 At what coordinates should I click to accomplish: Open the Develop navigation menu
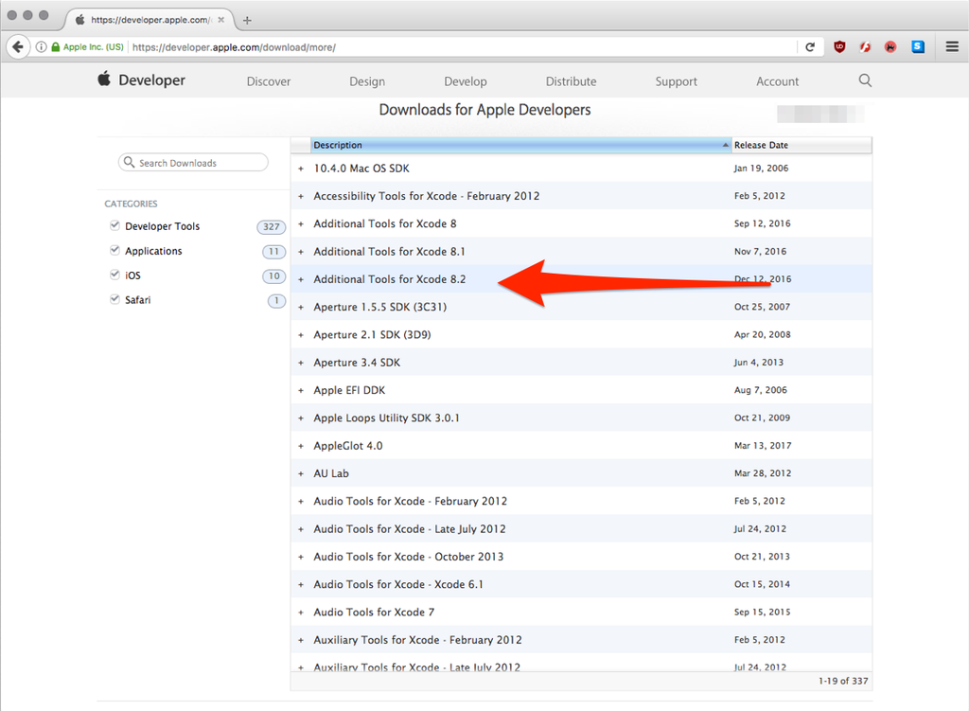465,81
